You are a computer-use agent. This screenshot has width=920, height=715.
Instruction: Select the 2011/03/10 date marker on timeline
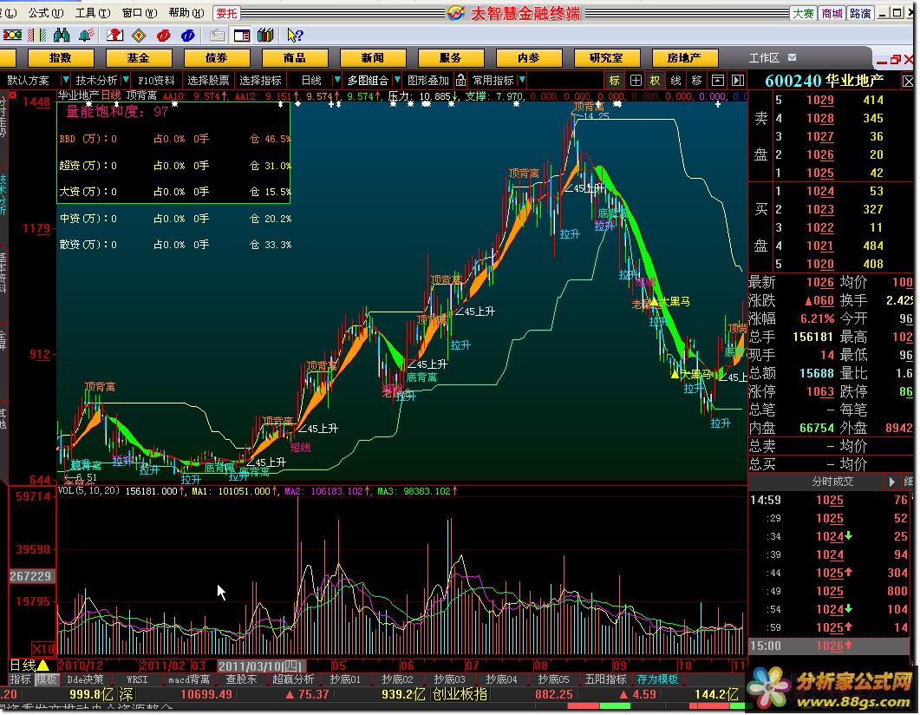[x=262, y=666]
